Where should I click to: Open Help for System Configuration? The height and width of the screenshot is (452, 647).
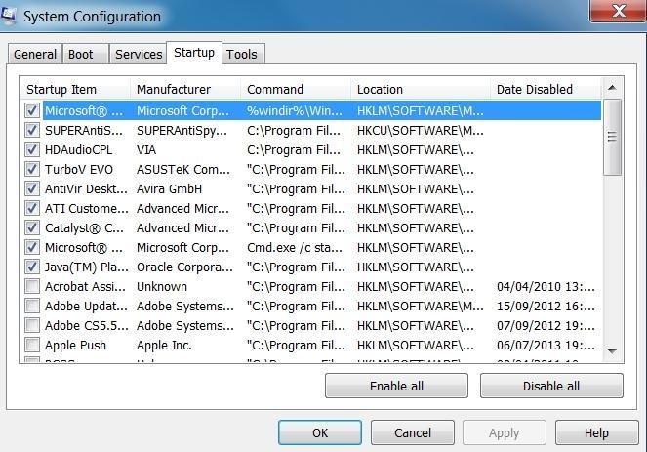[596, 432]
